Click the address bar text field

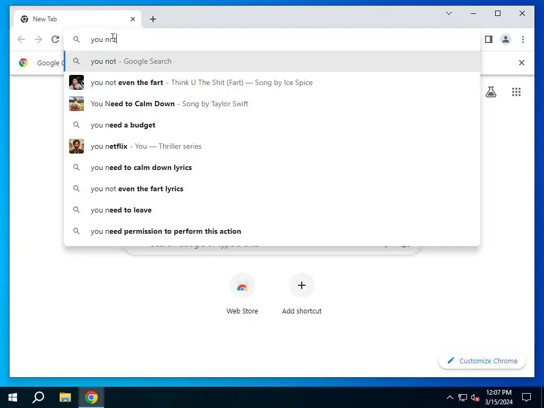[273, 39]
